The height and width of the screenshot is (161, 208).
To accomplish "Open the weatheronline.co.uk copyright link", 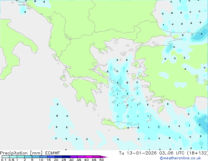I will (180, 158).
